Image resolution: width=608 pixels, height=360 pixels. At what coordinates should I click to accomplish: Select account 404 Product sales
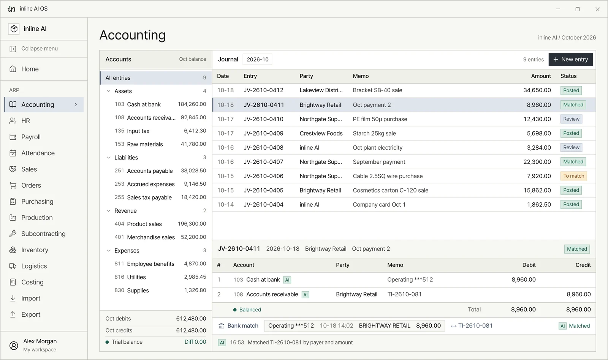coord(156,224)
